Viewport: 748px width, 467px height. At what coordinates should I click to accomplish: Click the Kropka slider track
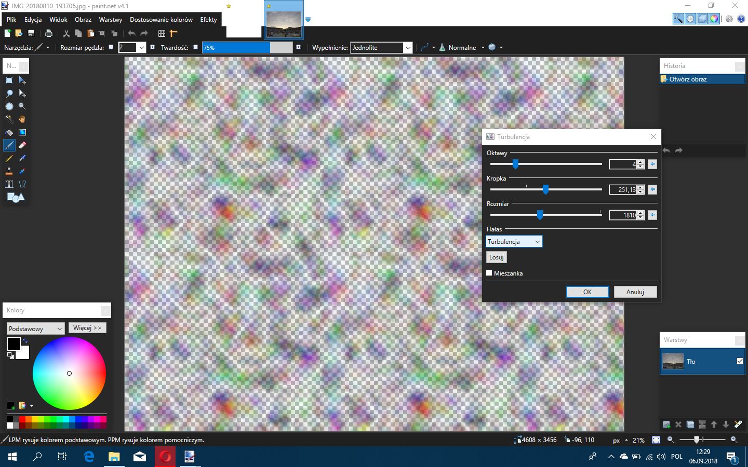tap(546, 189)
